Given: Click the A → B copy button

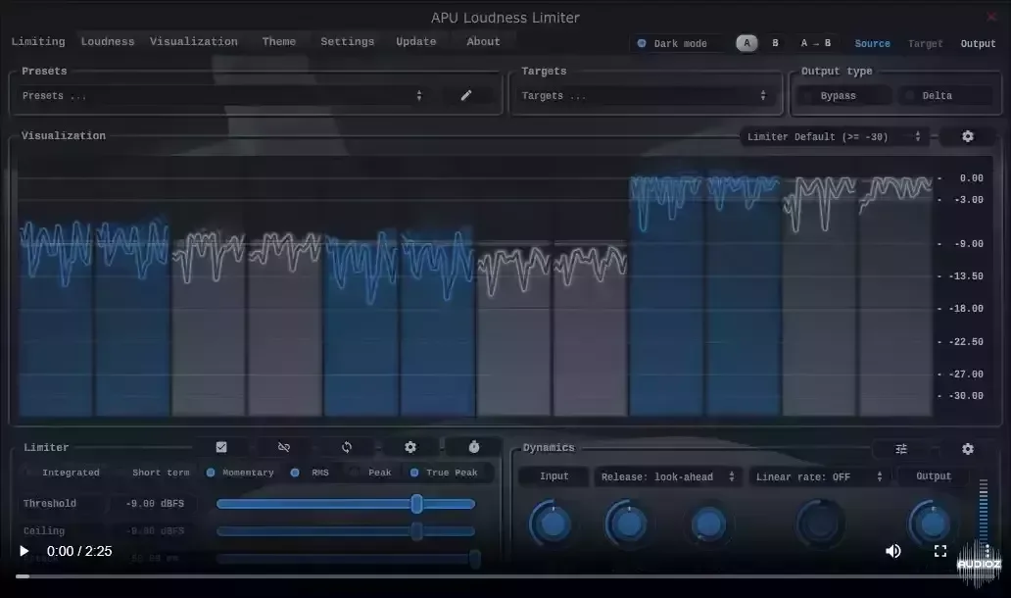Looking at the screenshot, I should tap(816, 43).
